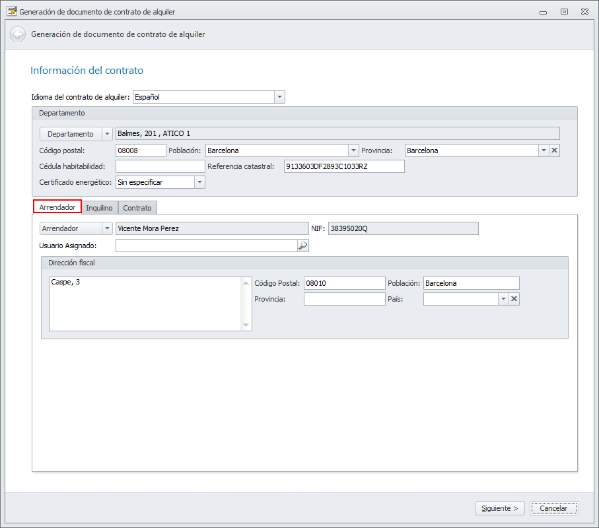
Task: Click the back arrow icon in header
Action: pos(18,34)
